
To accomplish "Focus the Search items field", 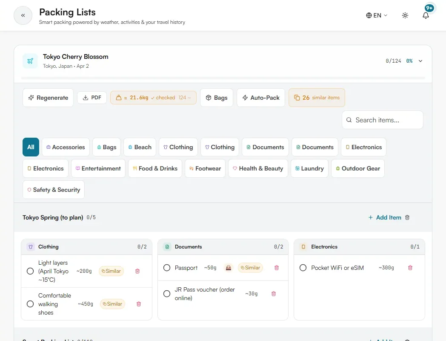I will (x=382, y=120).
